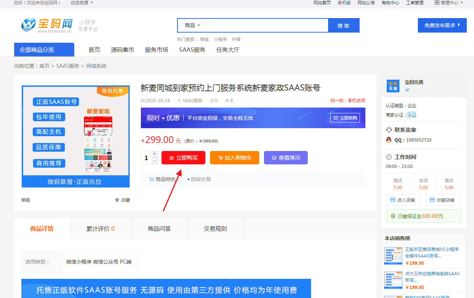
Task: Open 网站首页 top link
Action: coord(322,3)
